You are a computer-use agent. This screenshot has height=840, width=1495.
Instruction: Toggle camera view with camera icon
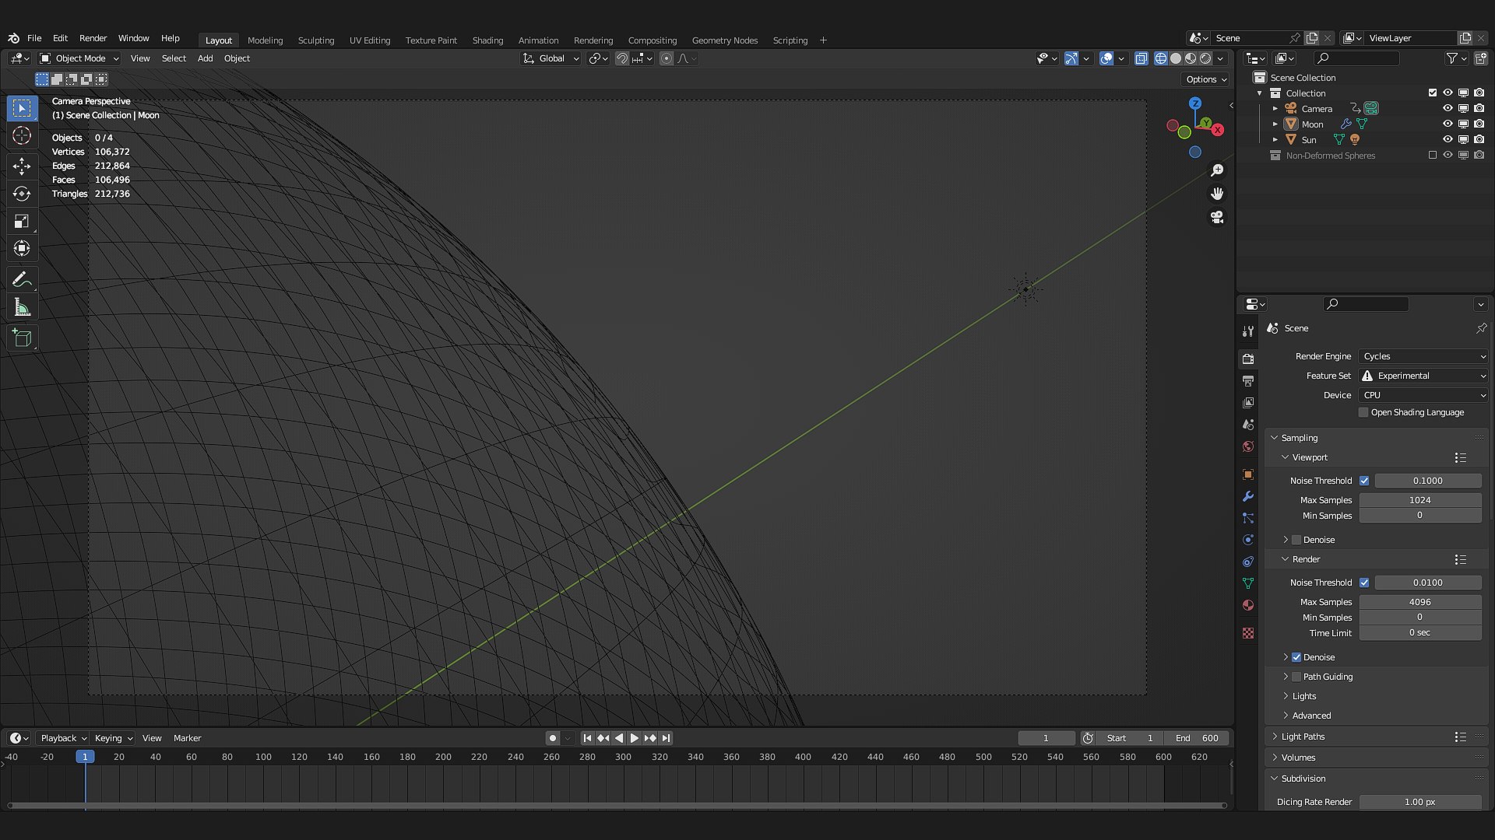point(1217,217)
